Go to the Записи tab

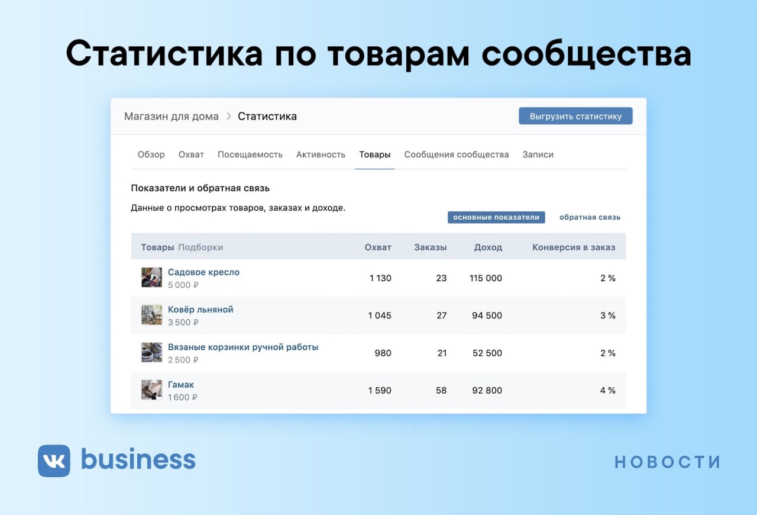(538, 154)
